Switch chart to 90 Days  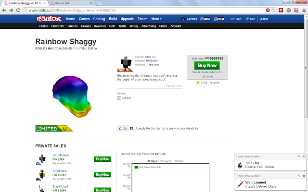click(x=165, y=161)
